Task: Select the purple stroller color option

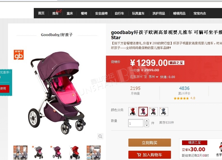Action: [143, 112]
